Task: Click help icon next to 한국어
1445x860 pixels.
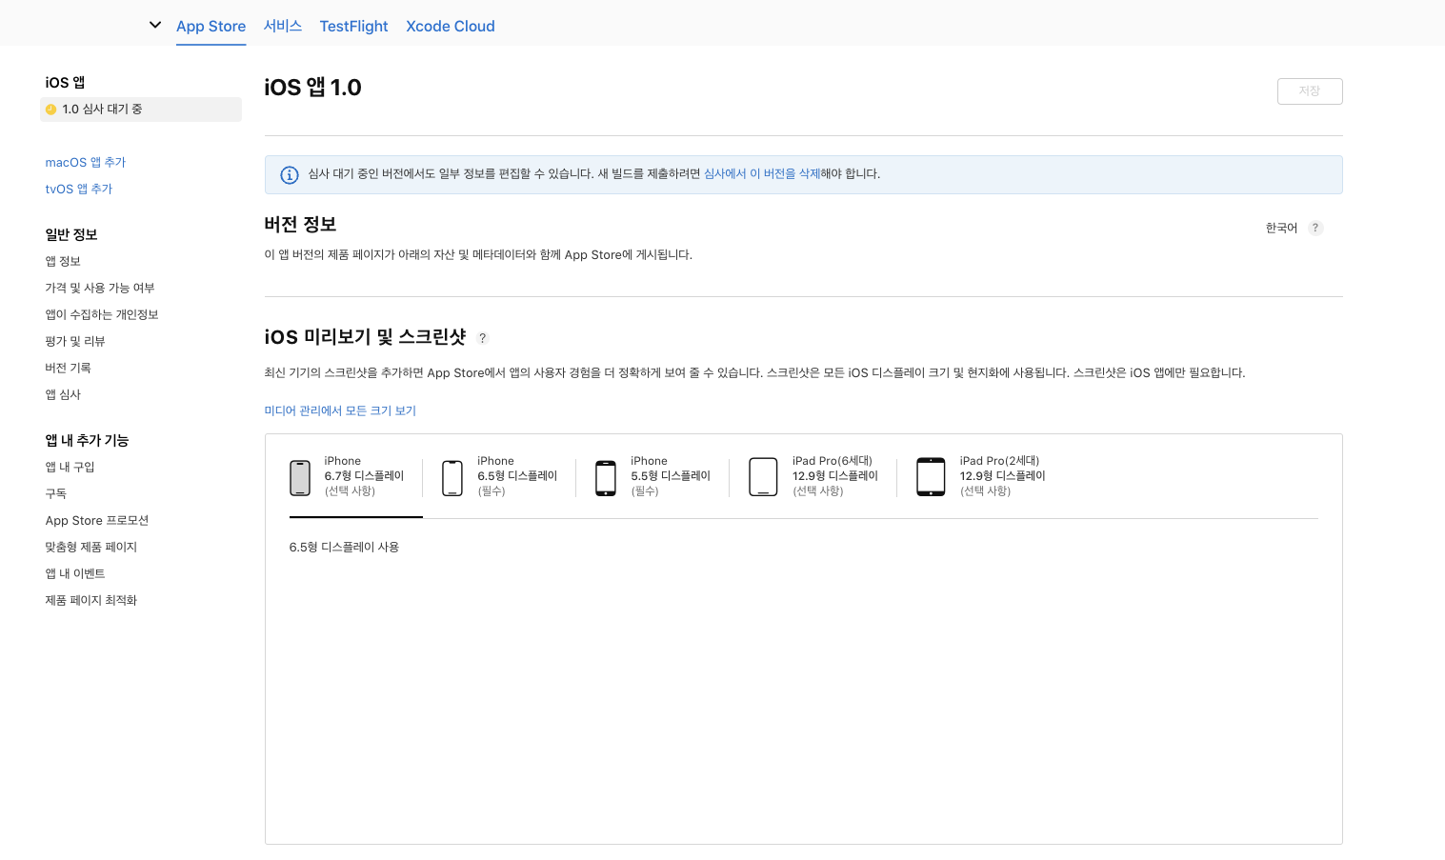Action: (1315, 229)
